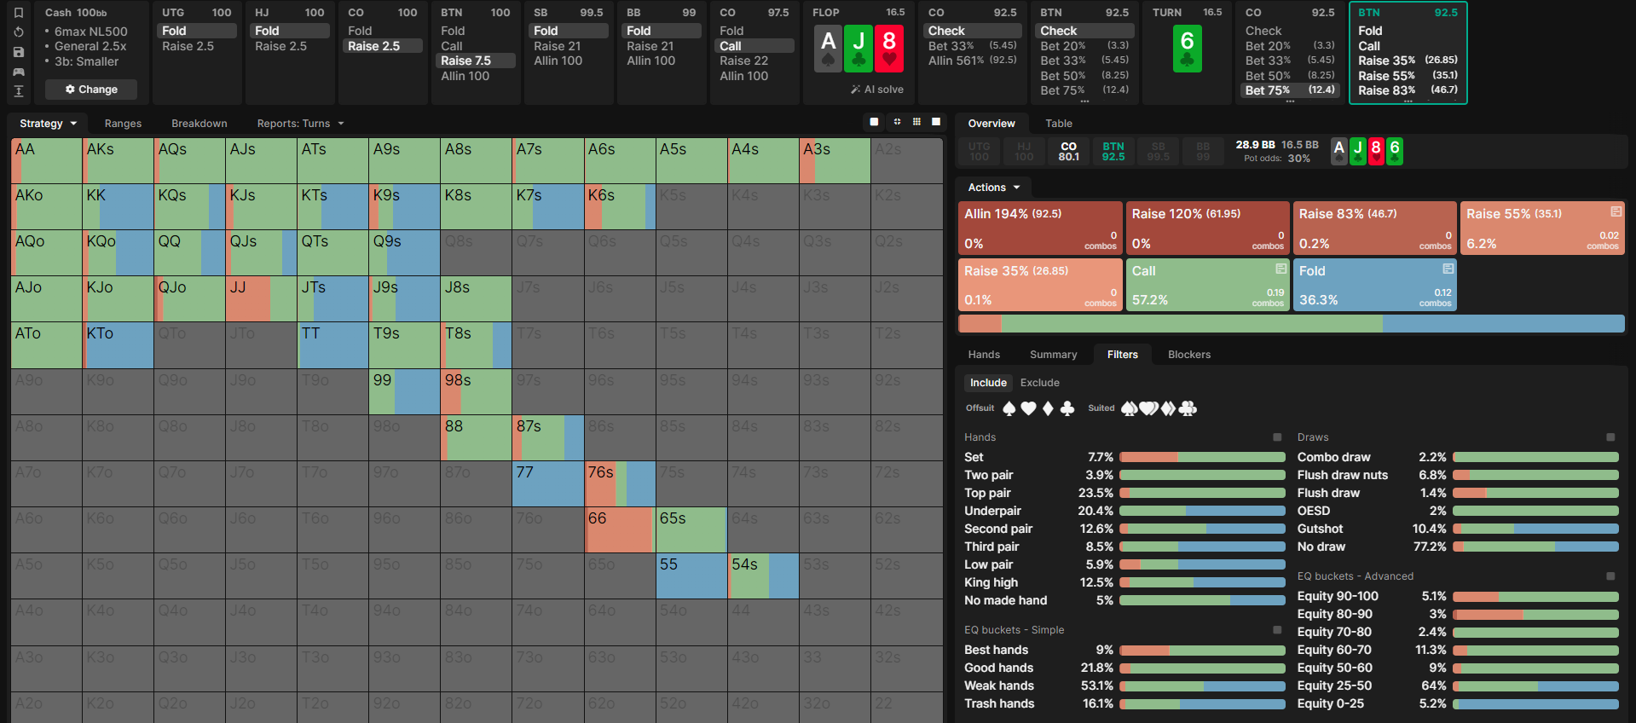The width and height of the screenshot is (1636, 723).
Task: Switch to the Breakdown tab
Action: (199, 124)
